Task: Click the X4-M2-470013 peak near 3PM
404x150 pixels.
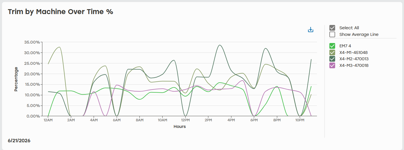Action: point(220,45)
